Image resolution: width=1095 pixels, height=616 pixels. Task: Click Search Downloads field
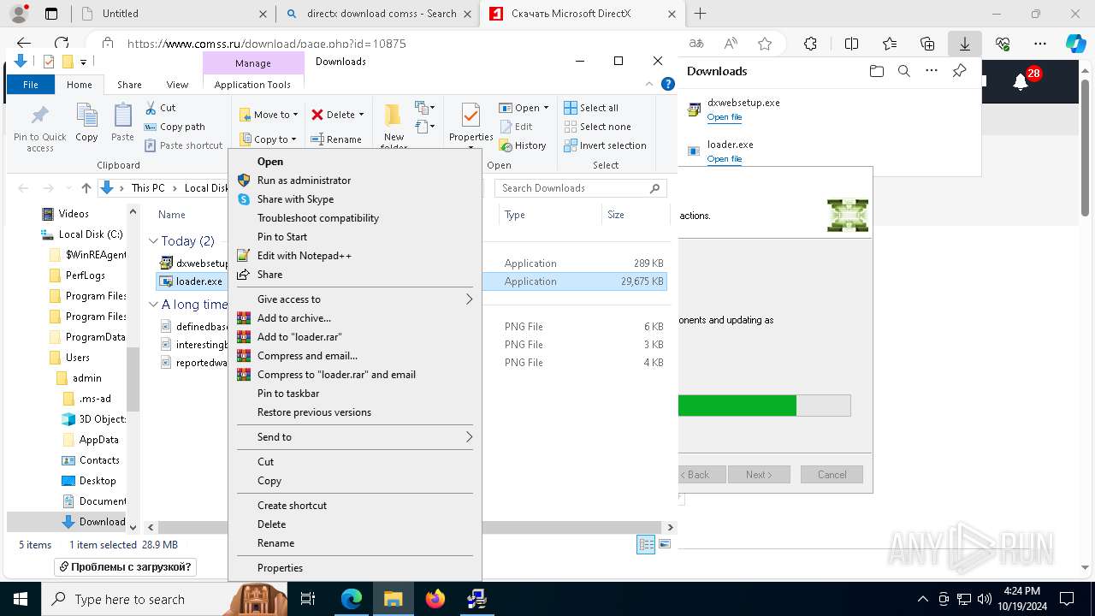(580, 188)
